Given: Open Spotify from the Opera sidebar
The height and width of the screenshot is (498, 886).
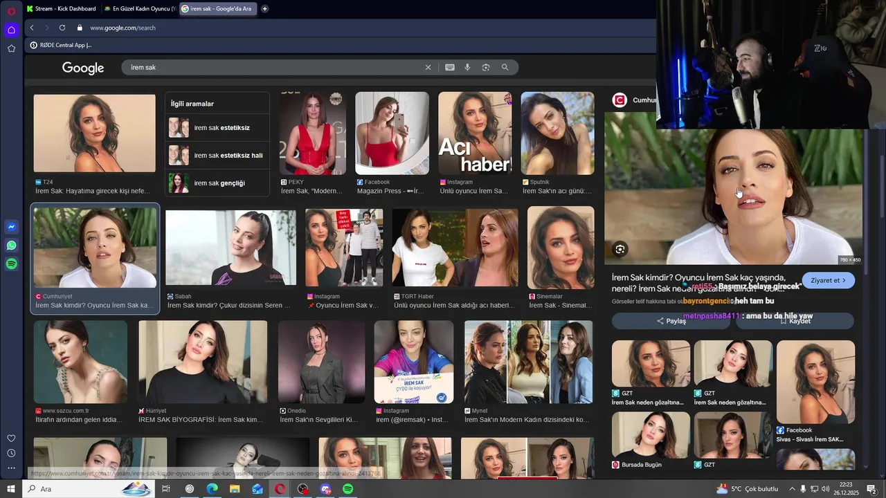Looking at the screenshot, I should point(11,264).
